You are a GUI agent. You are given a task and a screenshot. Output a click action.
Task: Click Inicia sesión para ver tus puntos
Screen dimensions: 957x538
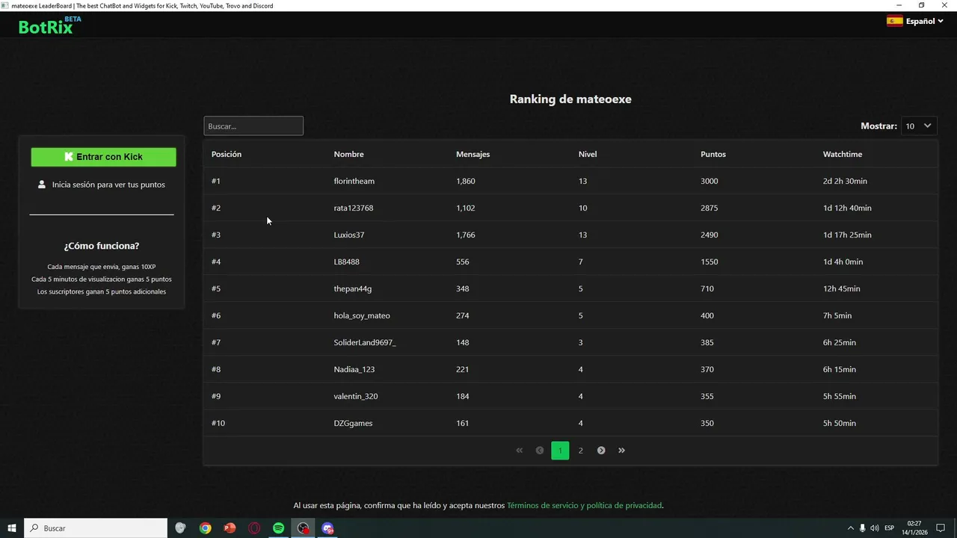tap(108, 185)
